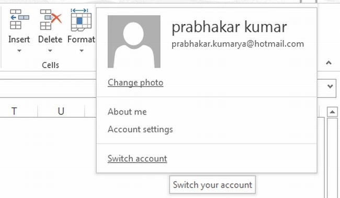Click the Delete cells icon
This screenshot has height=198, width=340.
click(x=51, y=19)
